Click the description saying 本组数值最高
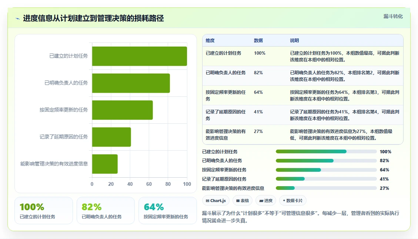418x239 pixels. coord(345,57)
